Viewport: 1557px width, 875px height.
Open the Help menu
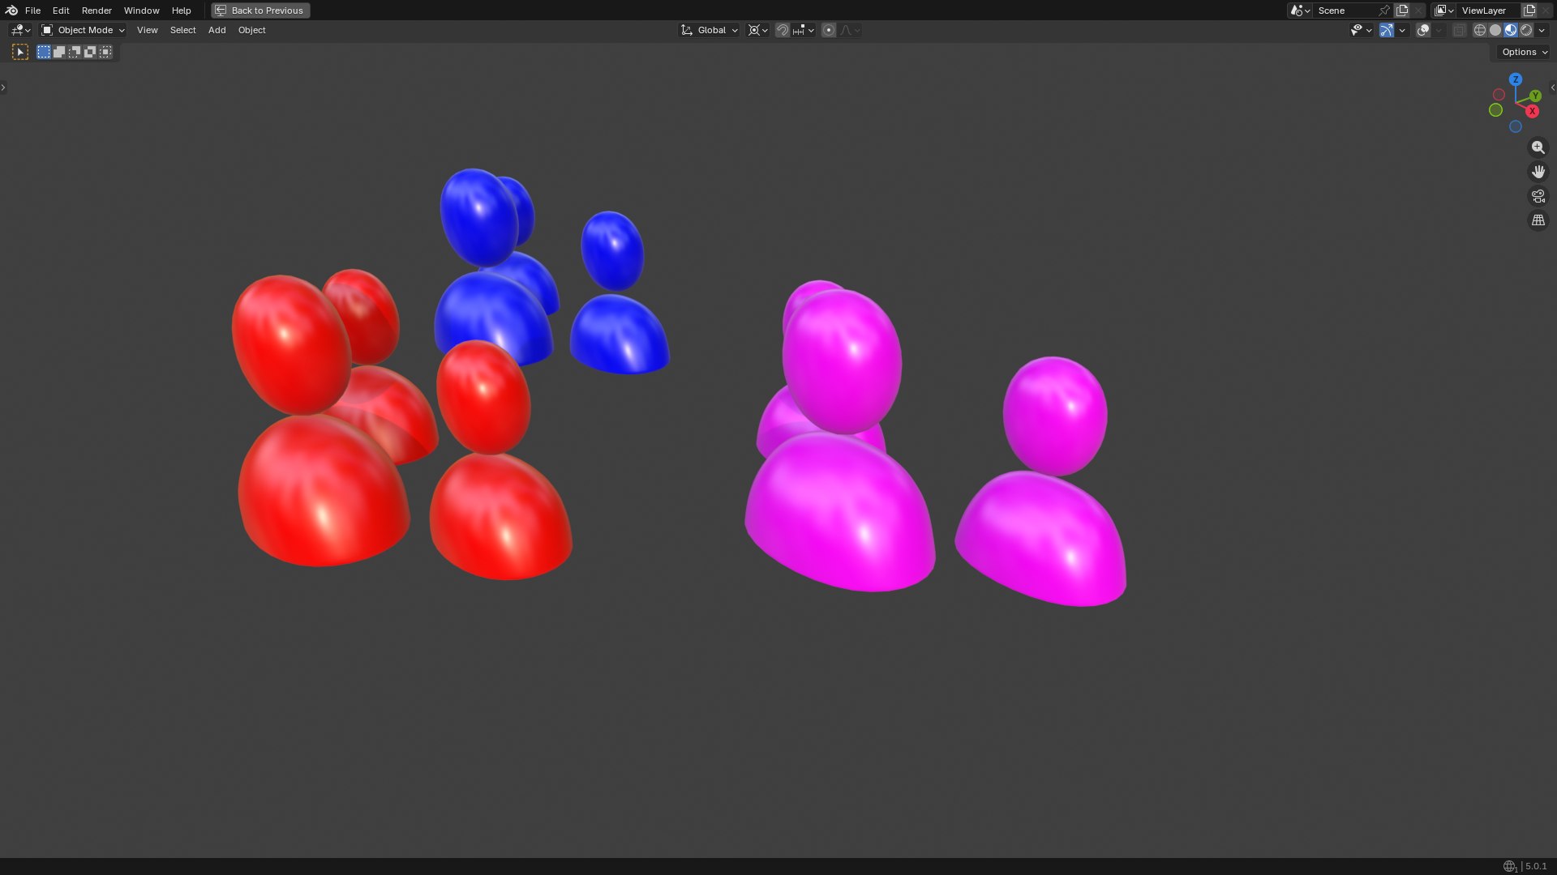point(181,11)
